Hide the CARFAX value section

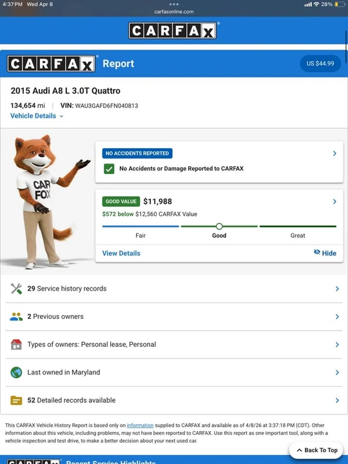(x=325, y=253)
